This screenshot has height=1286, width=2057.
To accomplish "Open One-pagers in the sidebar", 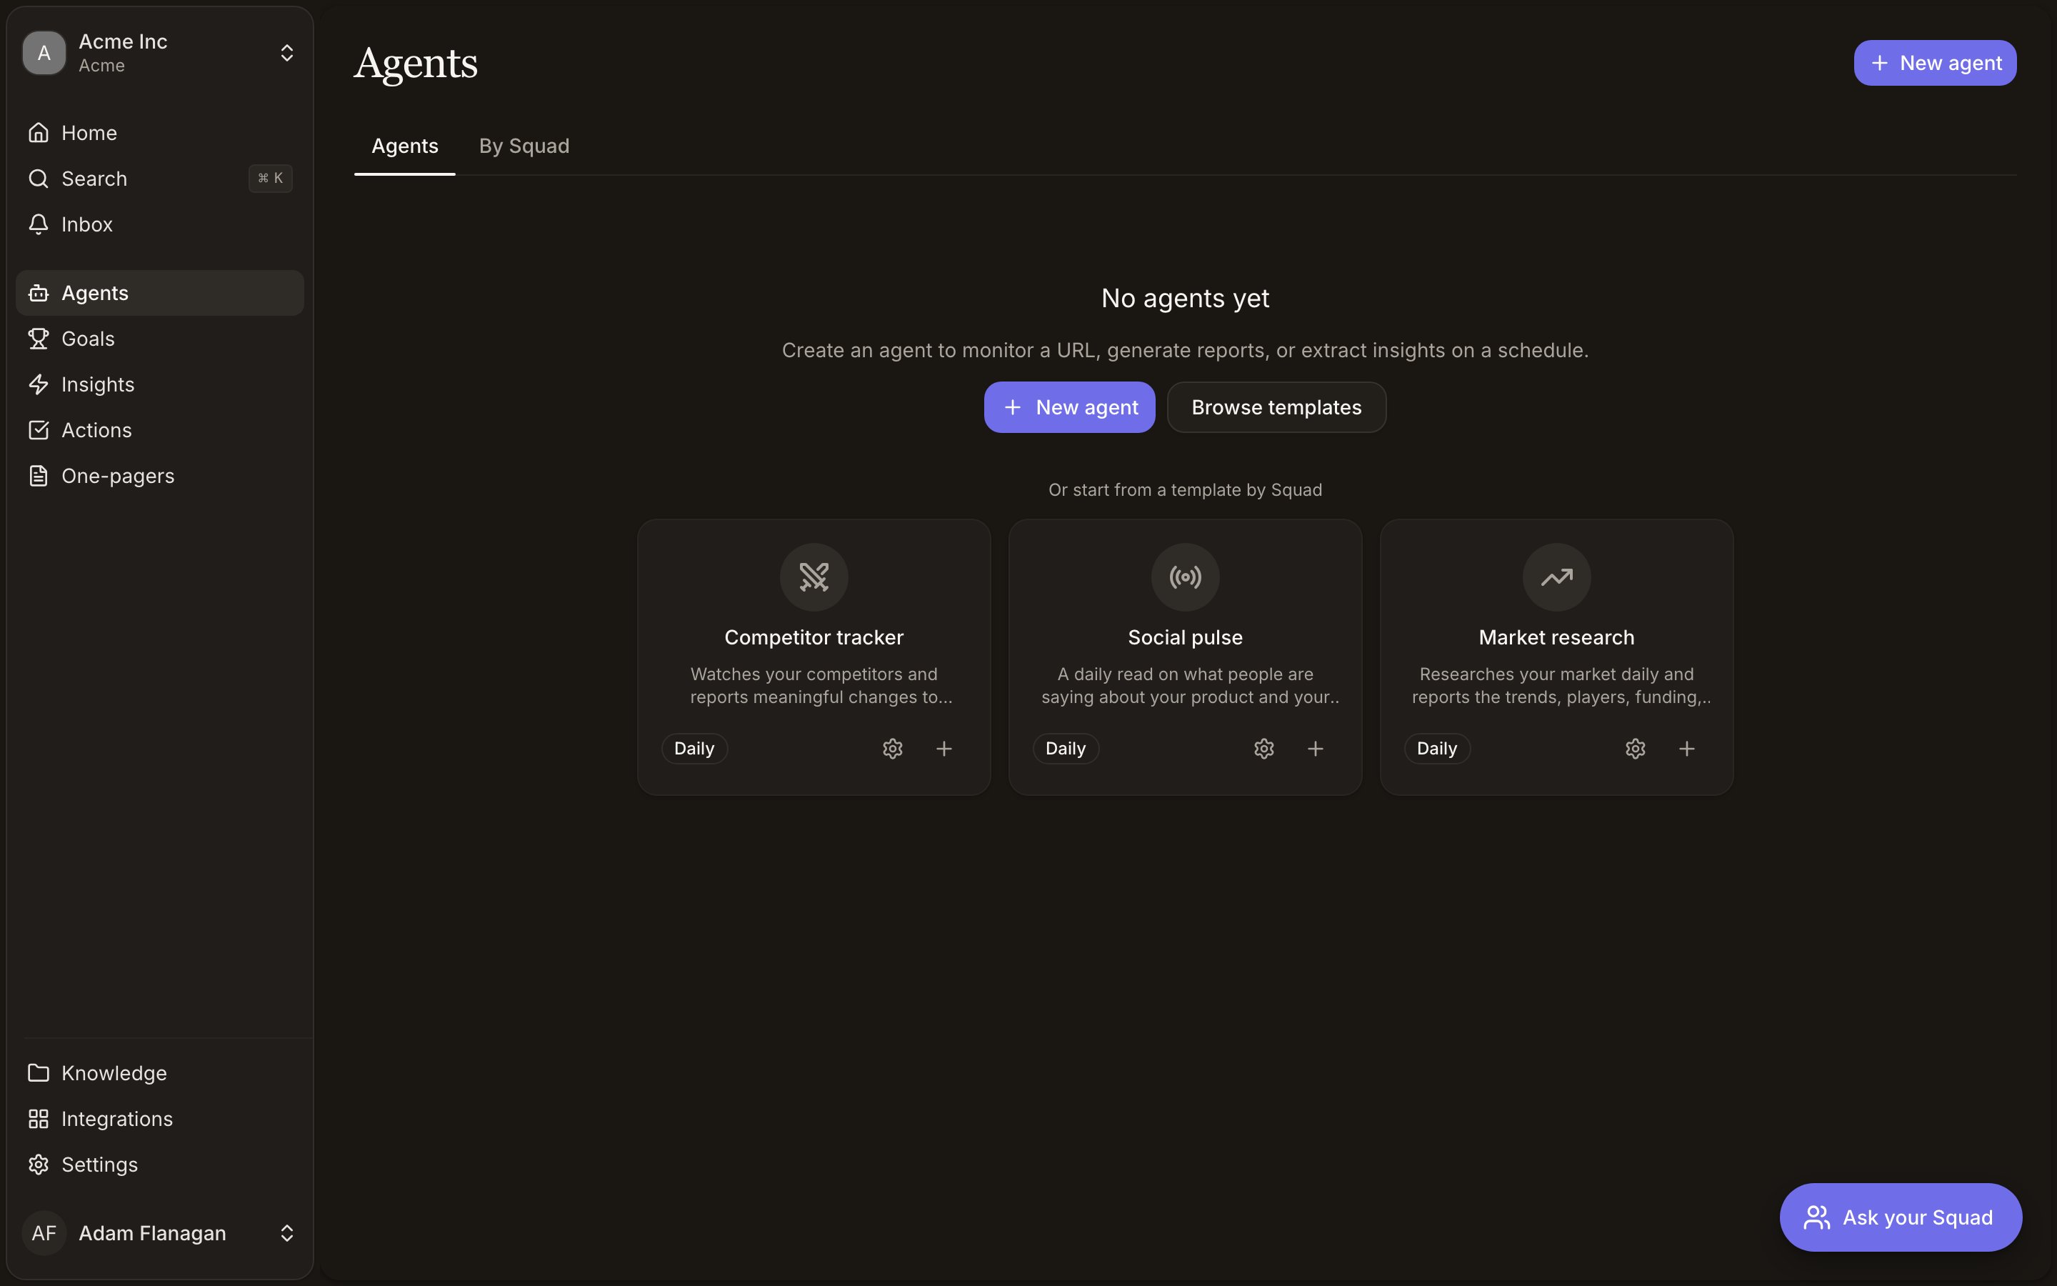I will 160,477.
